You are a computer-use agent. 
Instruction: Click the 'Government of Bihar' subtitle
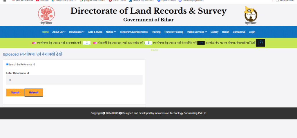point(148,20)
